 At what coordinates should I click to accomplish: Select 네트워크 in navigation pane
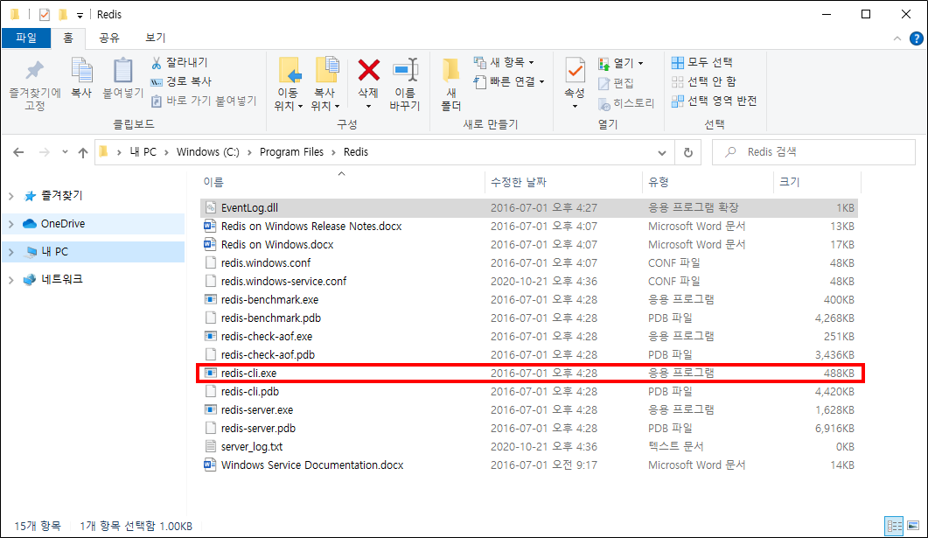[x=61, y=279]
